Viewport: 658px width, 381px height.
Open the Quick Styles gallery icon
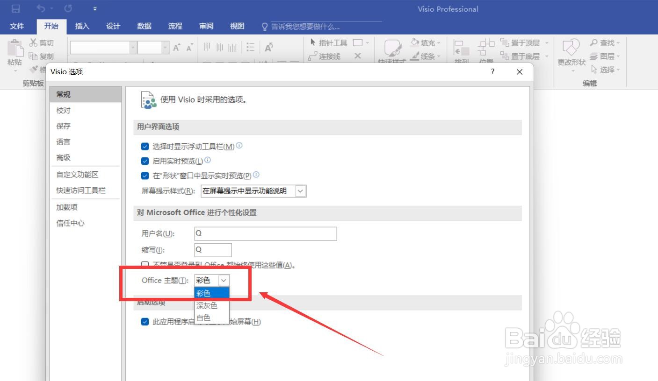[393, 48]
